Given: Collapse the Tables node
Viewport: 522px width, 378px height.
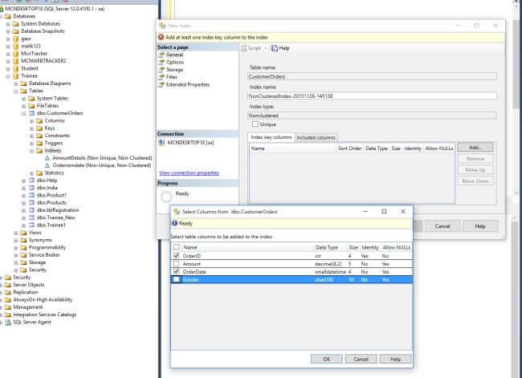Looking at the screenshot, I should (x=15, y=91).
